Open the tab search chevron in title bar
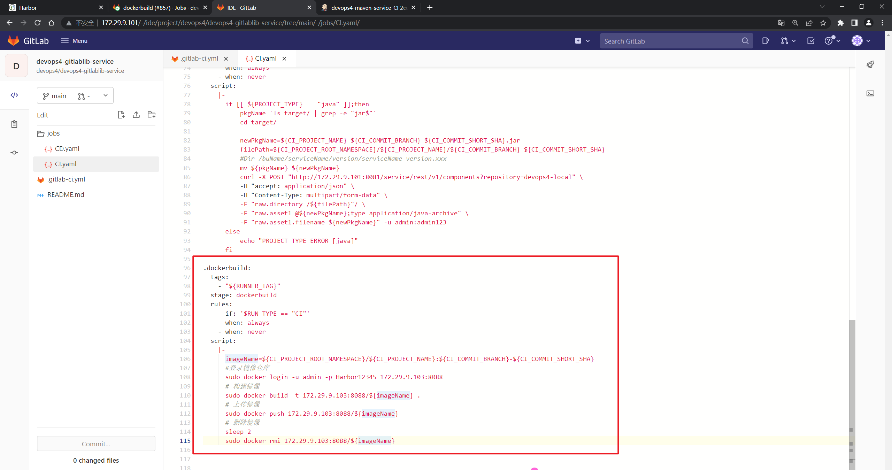This screenshot has width=892, height=470. point(822,7)
